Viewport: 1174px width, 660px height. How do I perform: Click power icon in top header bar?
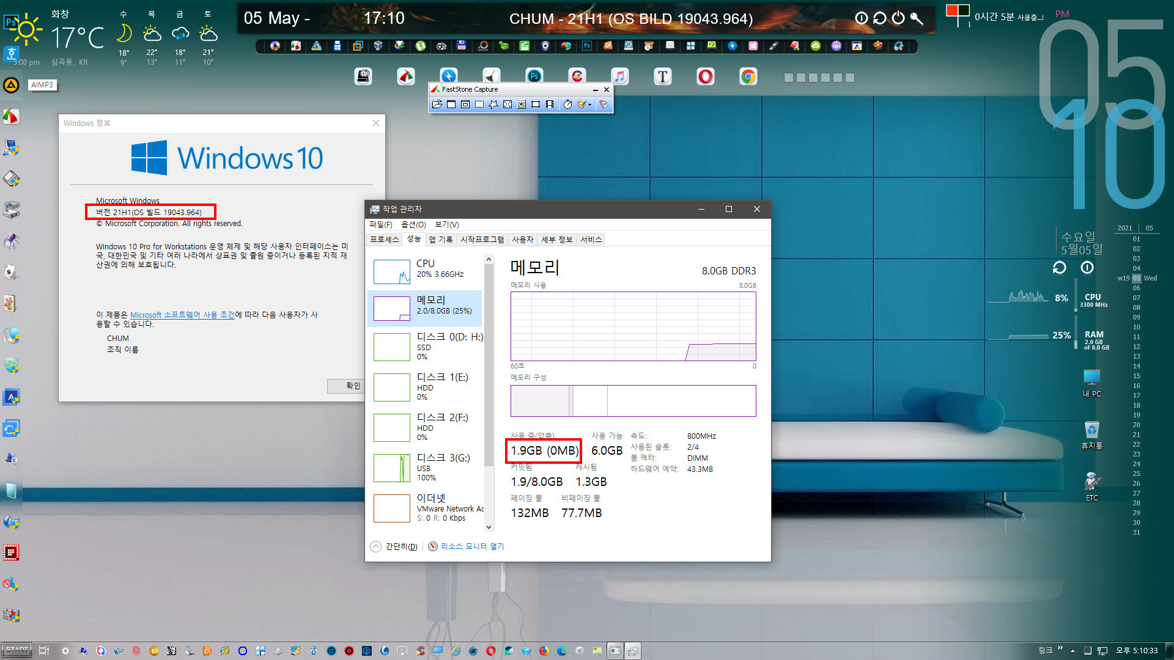pos(898,18)
